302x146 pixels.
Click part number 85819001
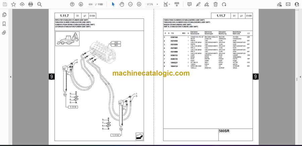click(174, 48)
